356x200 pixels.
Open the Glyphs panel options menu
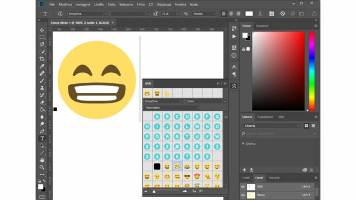225,84
